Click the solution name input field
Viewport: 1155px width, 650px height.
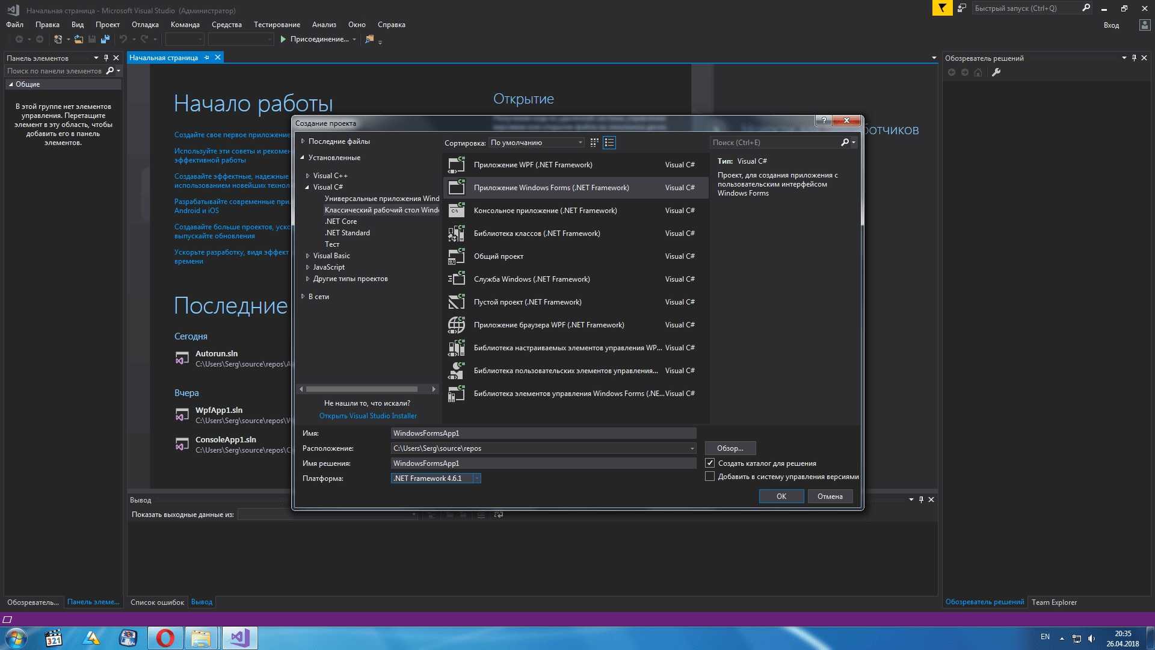[x=544, y=463]
